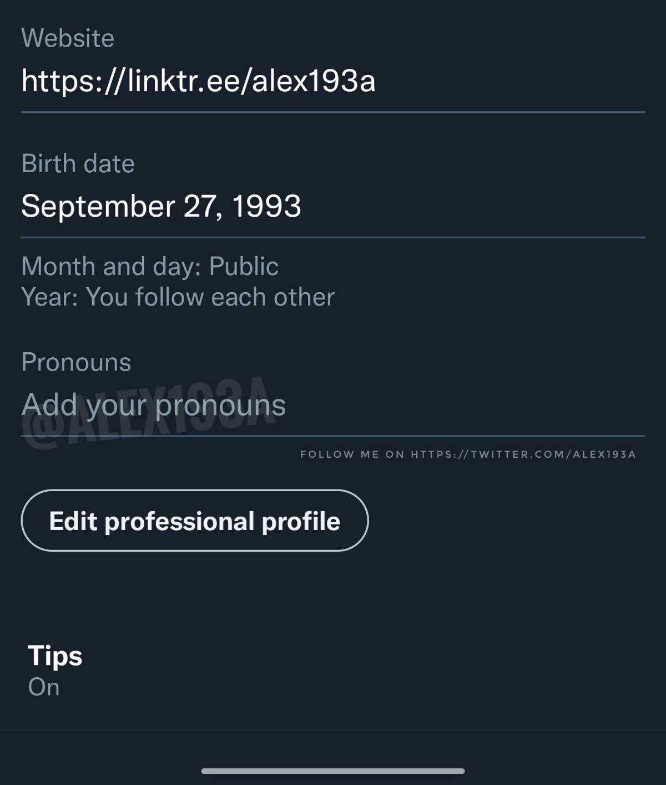Screen dimensions: 666x785
Task: Click the Website field label
Action: click(68, 38)
